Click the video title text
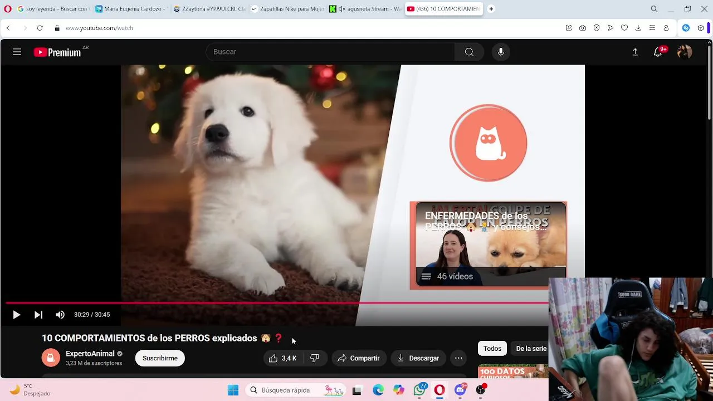Viewport: 713px width, 401px height. pos(162,338)
